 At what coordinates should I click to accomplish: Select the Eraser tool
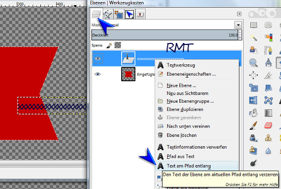[268, 125]
